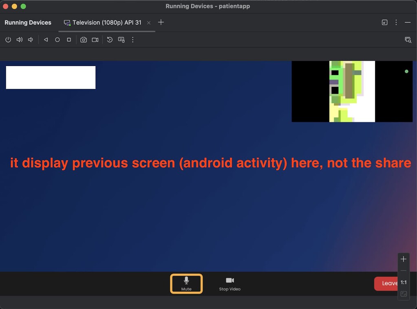The height and width of the screenshot is (309, 417).
Task: Open the tab options three-dot menu
Action: click(x=396, y=22)
